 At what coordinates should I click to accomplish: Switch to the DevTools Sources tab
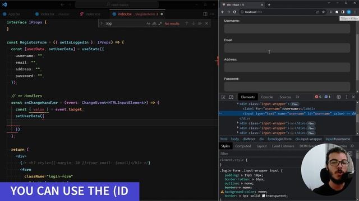[286, 97]
